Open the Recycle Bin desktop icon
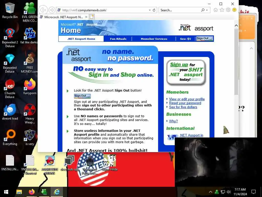Screen dimensions: 262x197 coord(10,10)
